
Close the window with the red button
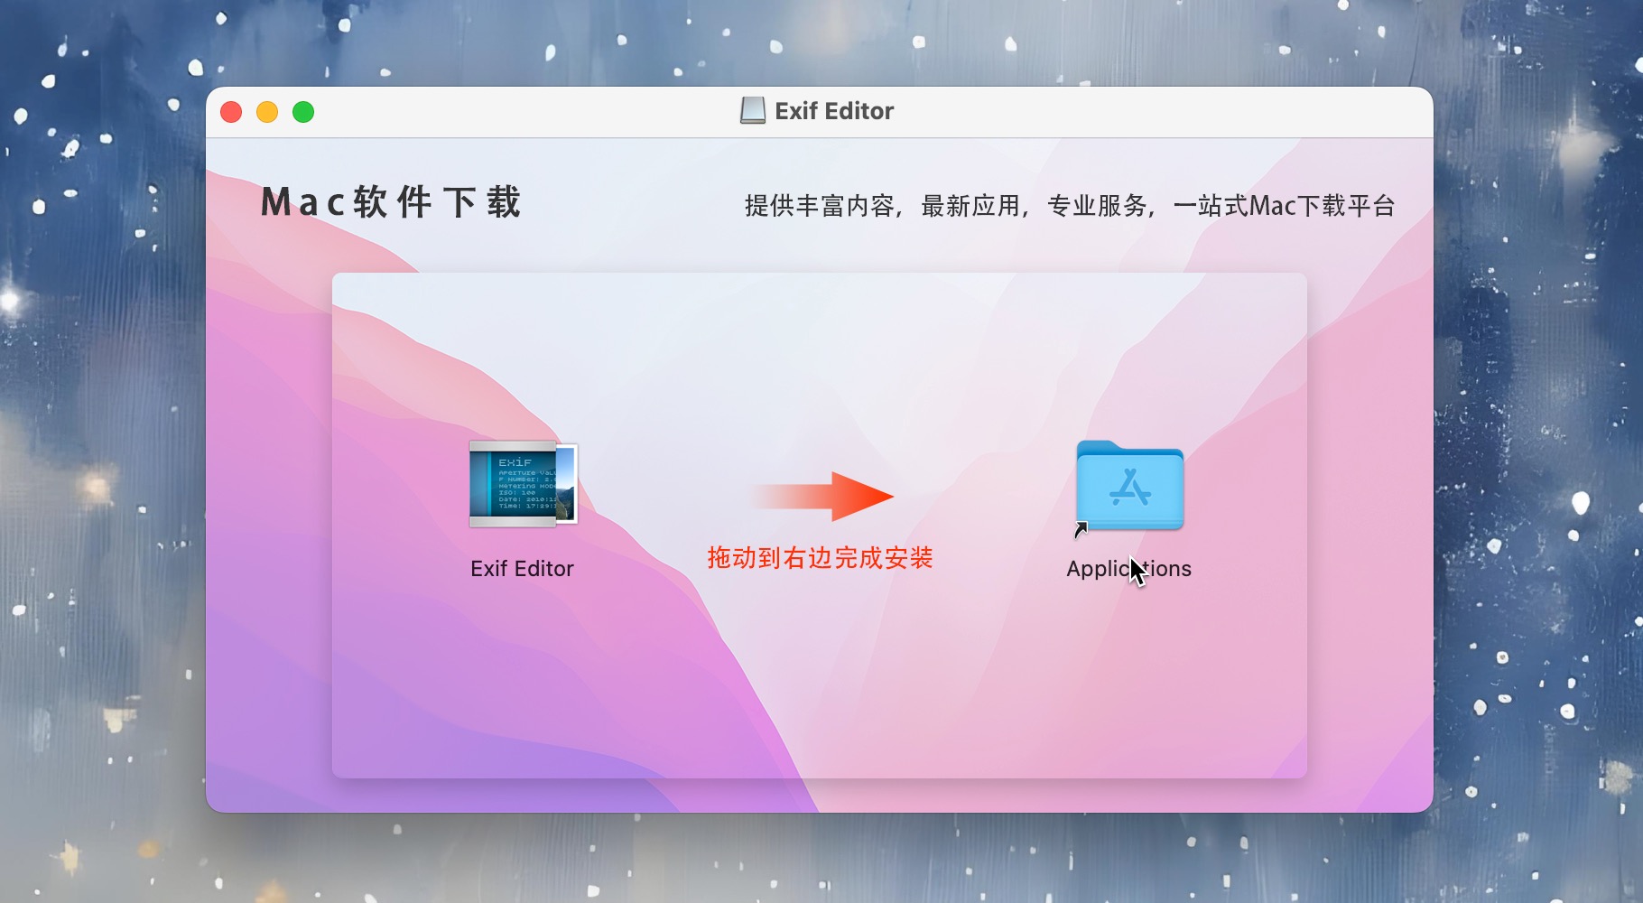pyautogui.click(x=231, y=112)
